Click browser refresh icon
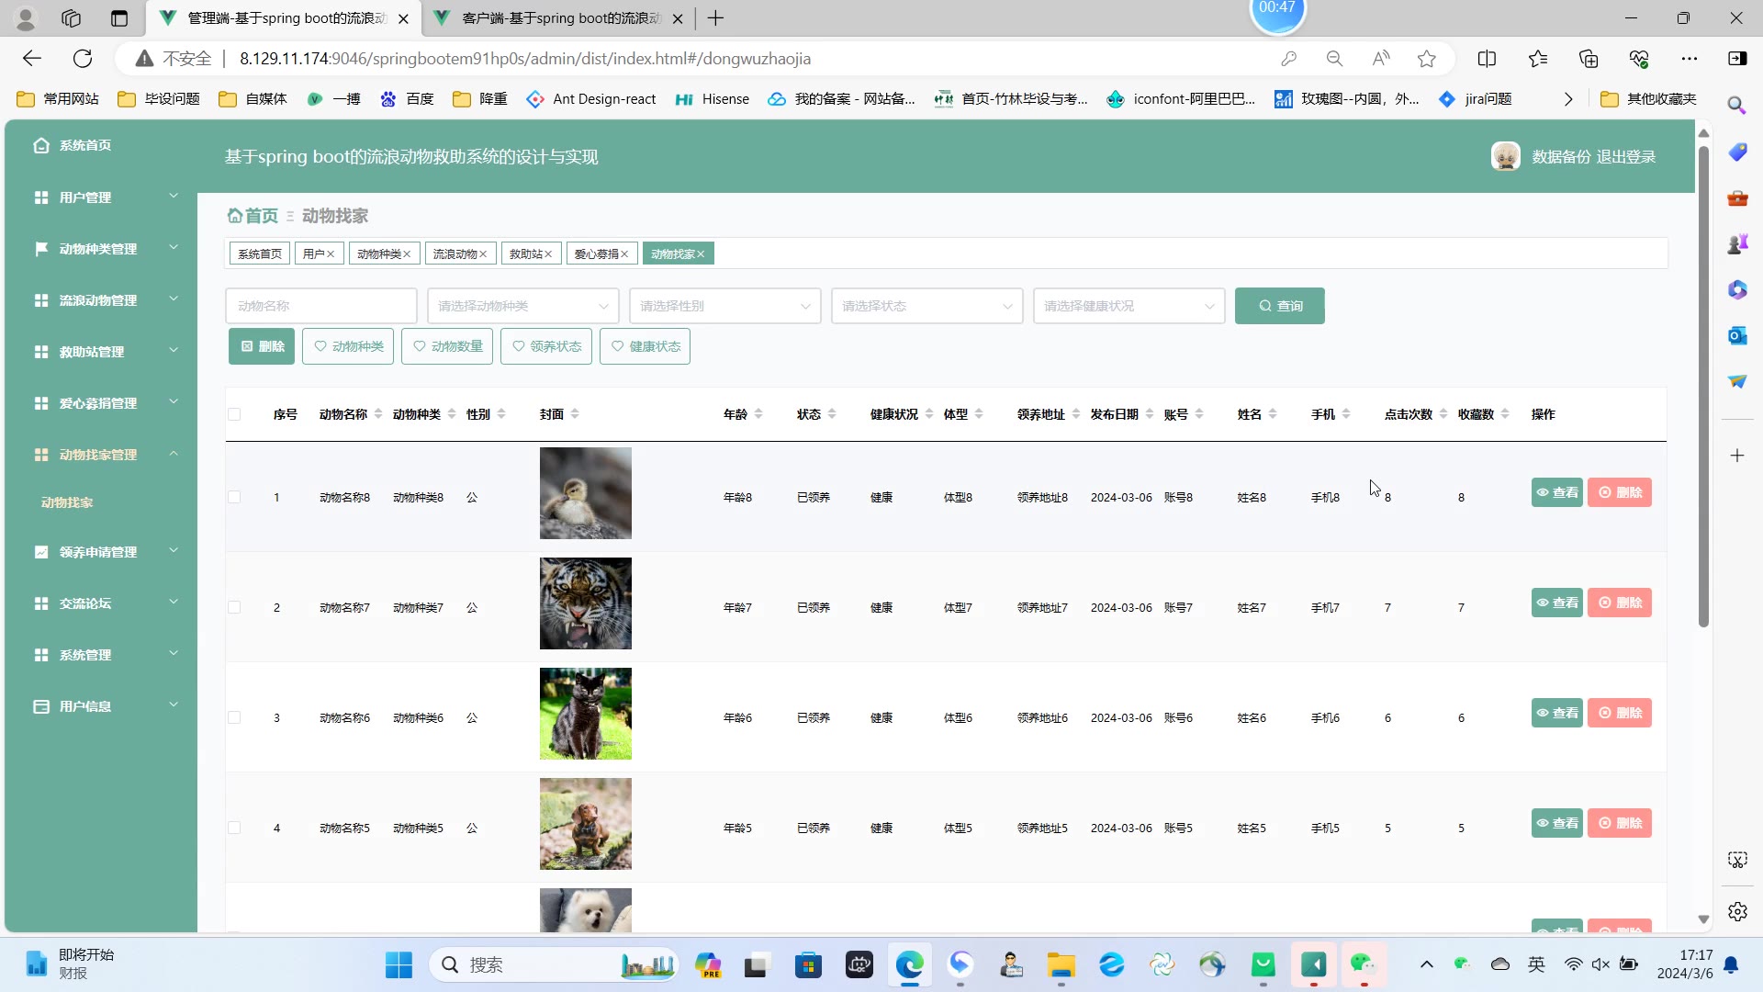1763x992 pixels. 83,59
